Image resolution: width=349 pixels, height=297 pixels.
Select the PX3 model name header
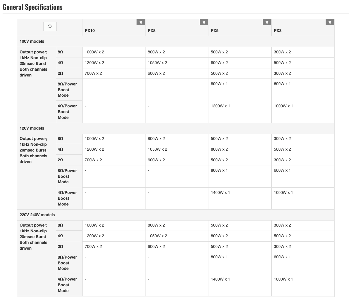[x=277, y=31]
